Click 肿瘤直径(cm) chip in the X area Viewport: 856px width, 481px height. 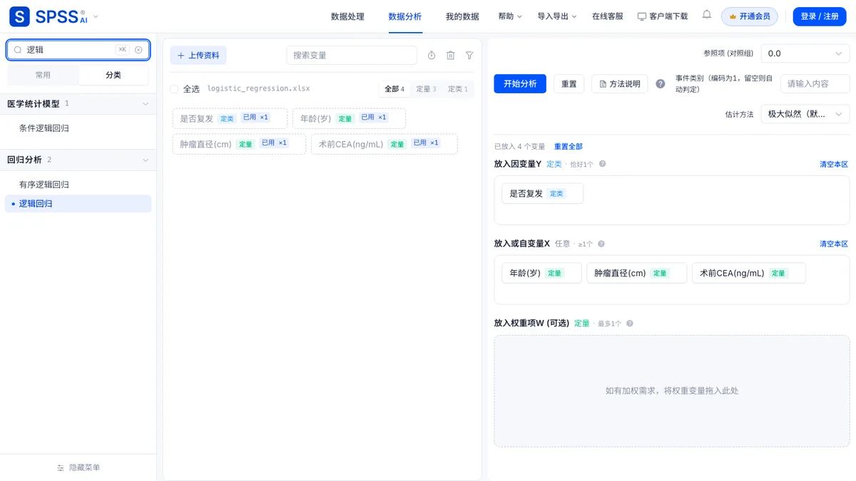[x=636, y=273]
